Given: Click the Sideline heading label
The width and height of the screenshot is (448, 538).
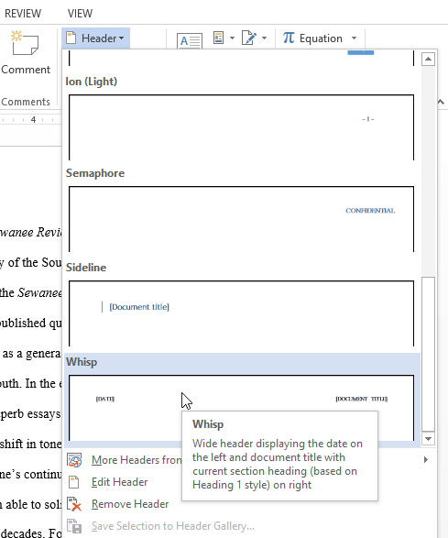Looking at the screenshot, I should [x=86, y=268].
